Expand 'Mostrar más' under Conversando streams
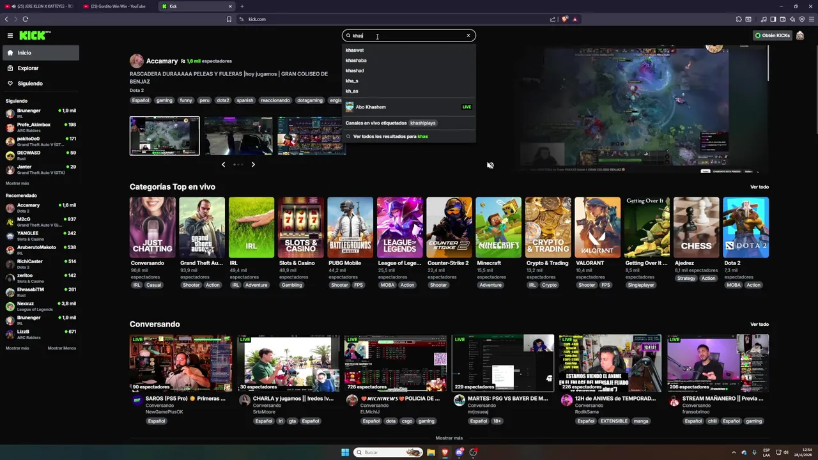 449,438
